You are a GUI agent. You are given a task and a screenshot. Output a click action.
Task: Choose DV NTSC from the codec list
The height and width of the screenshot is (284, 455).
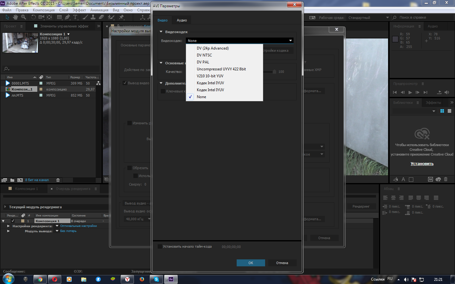(204, 55)
